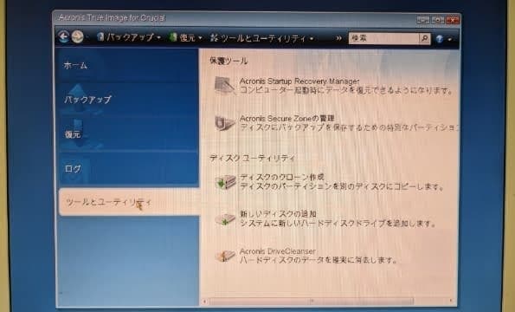This screenshot has height=312, width=515.
Task: Show hidden toolbar items via chevron
Action: [x=338, y=38]
